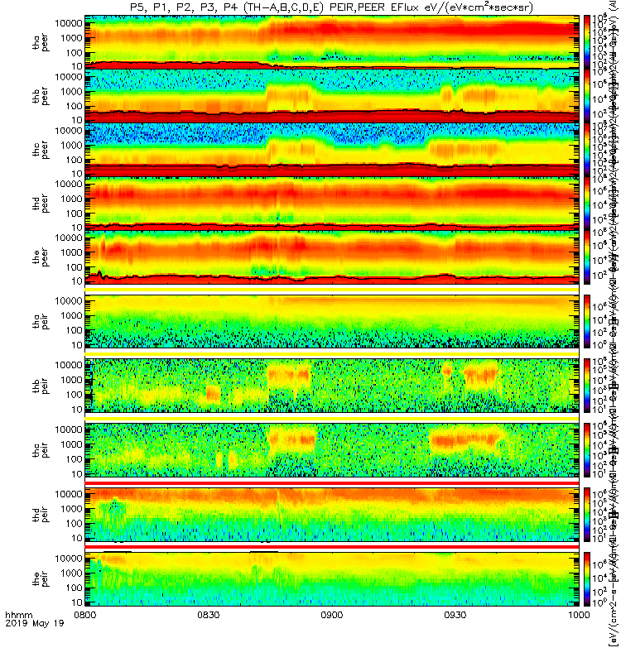Click the 0900 time tick label
Viewport: 621px width, 662px height.
[x=332, y=615]
